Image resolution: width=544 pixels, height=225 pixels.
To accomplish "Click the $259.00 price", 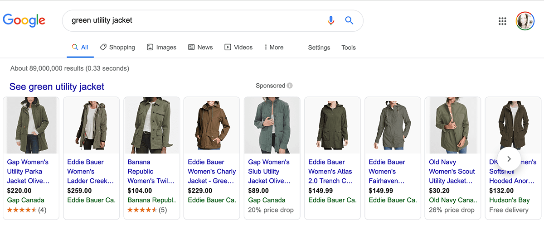I will [x=79, y=191].
